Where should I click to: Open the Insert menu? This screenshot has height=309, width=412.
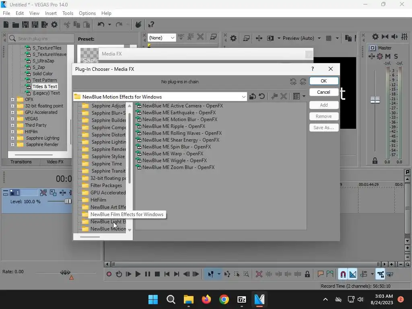(x=51, y=13)
